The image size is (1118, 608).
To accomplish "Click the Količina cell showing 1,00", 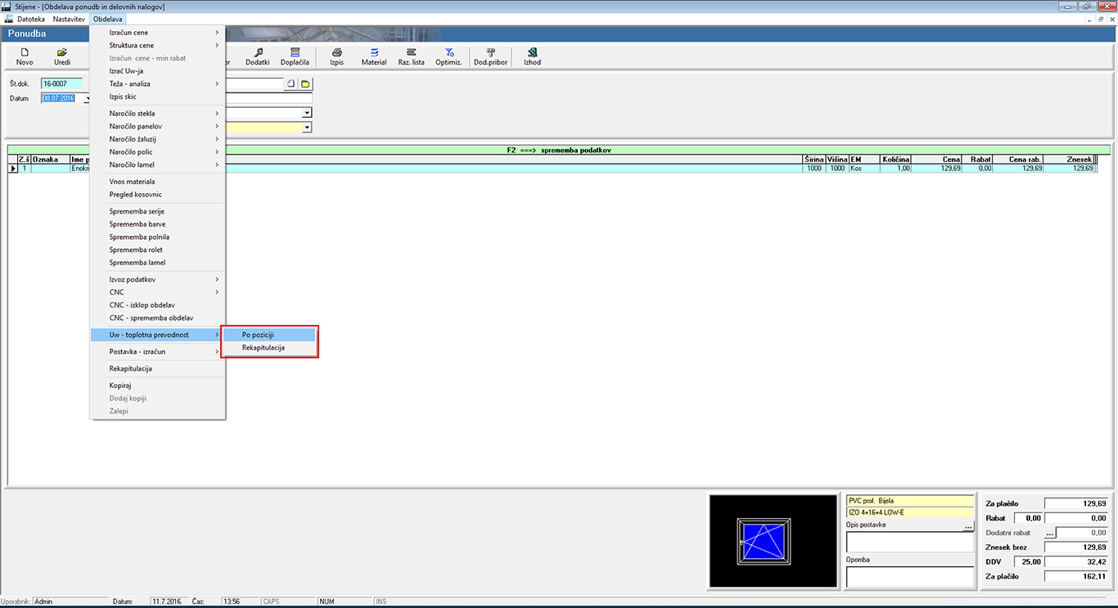I will click(895, 168).
